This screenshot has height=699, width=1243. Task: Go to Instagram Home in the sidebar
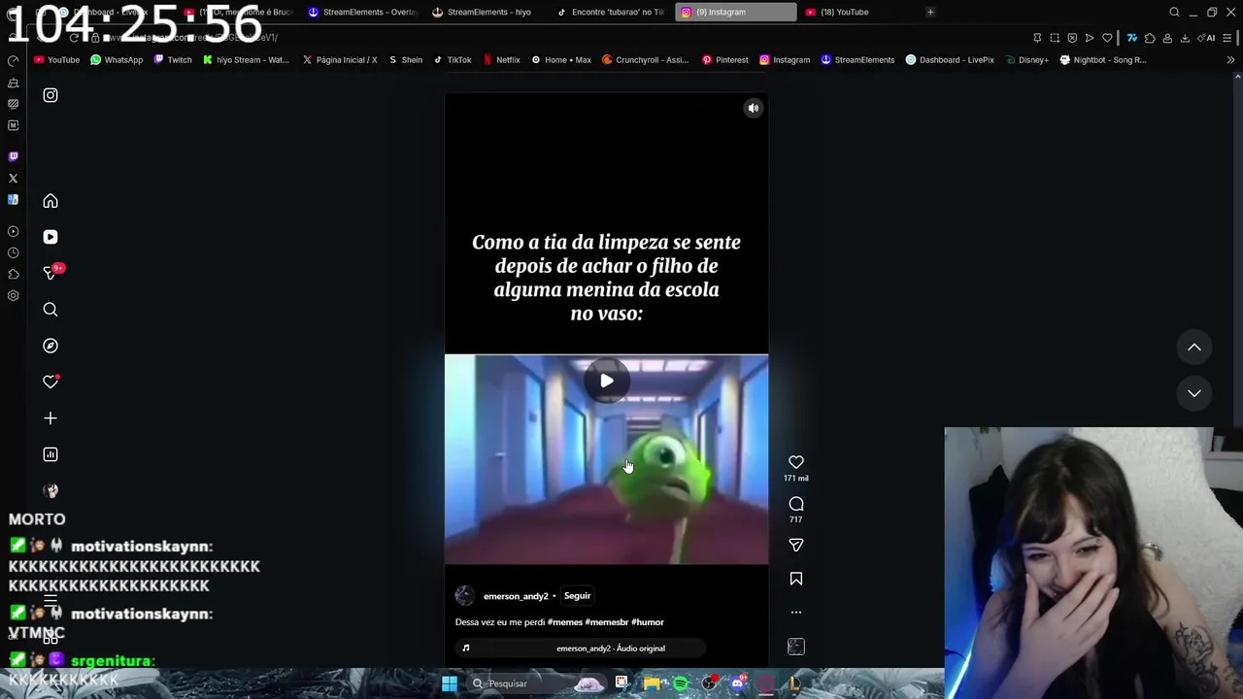[50, 201]
